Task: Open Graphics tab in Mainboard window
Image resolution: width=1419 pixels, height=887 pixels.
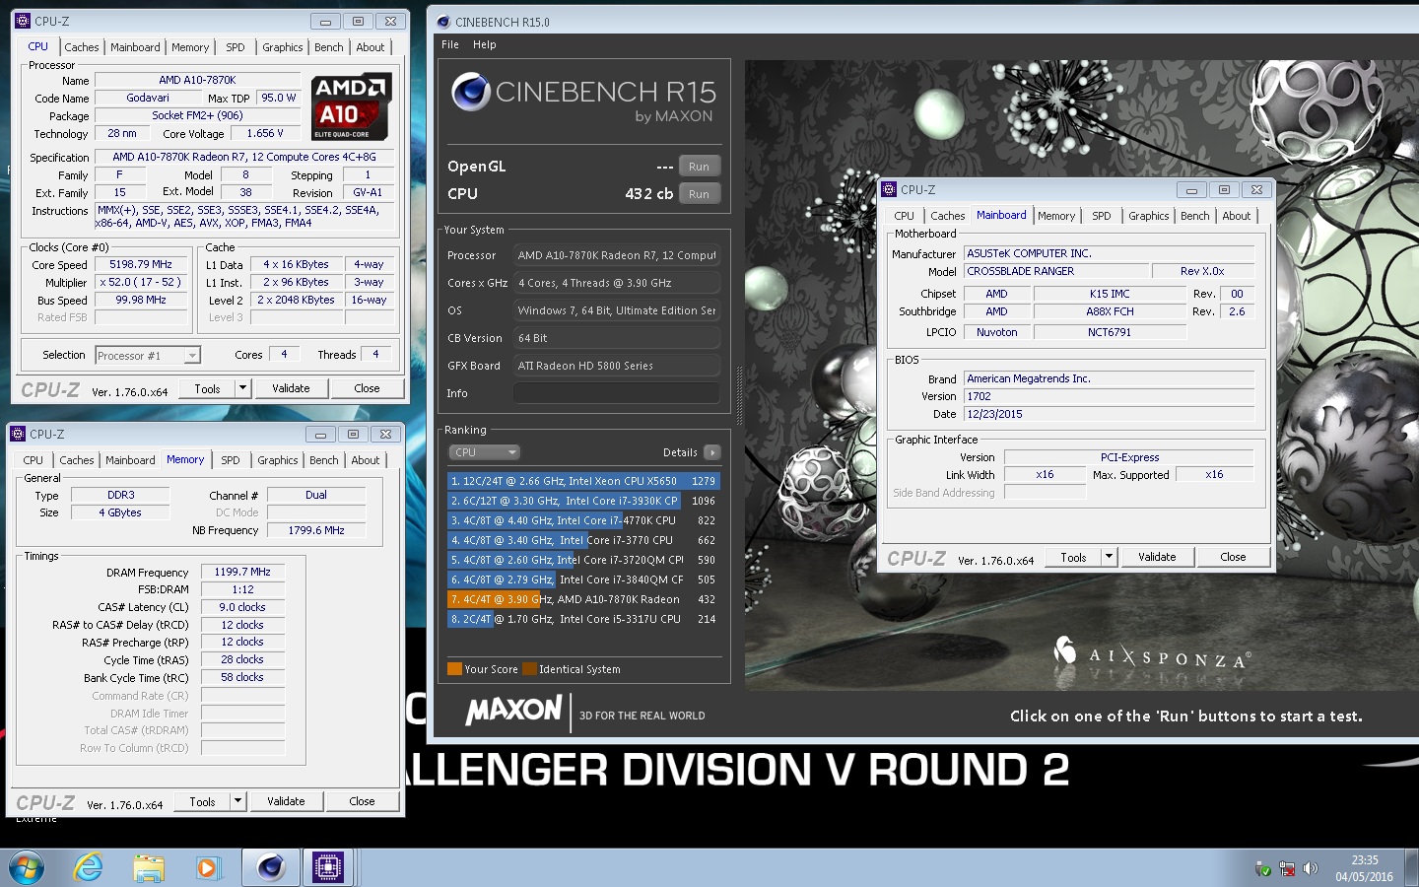Action: (x=1149, y=216)
